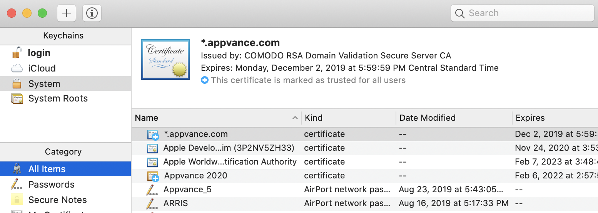The width and height of the screenshot is (598, 213).
Task: Select the Appvance_5 AirPort password row
Action: [365, 190]
